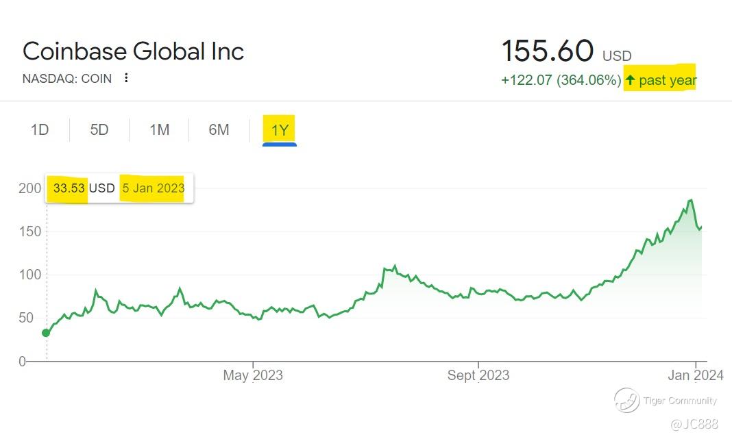Viewport: 732px width, 441px height.
Task: Click the Tiger Community logo icon
Action: pos(626,400)
